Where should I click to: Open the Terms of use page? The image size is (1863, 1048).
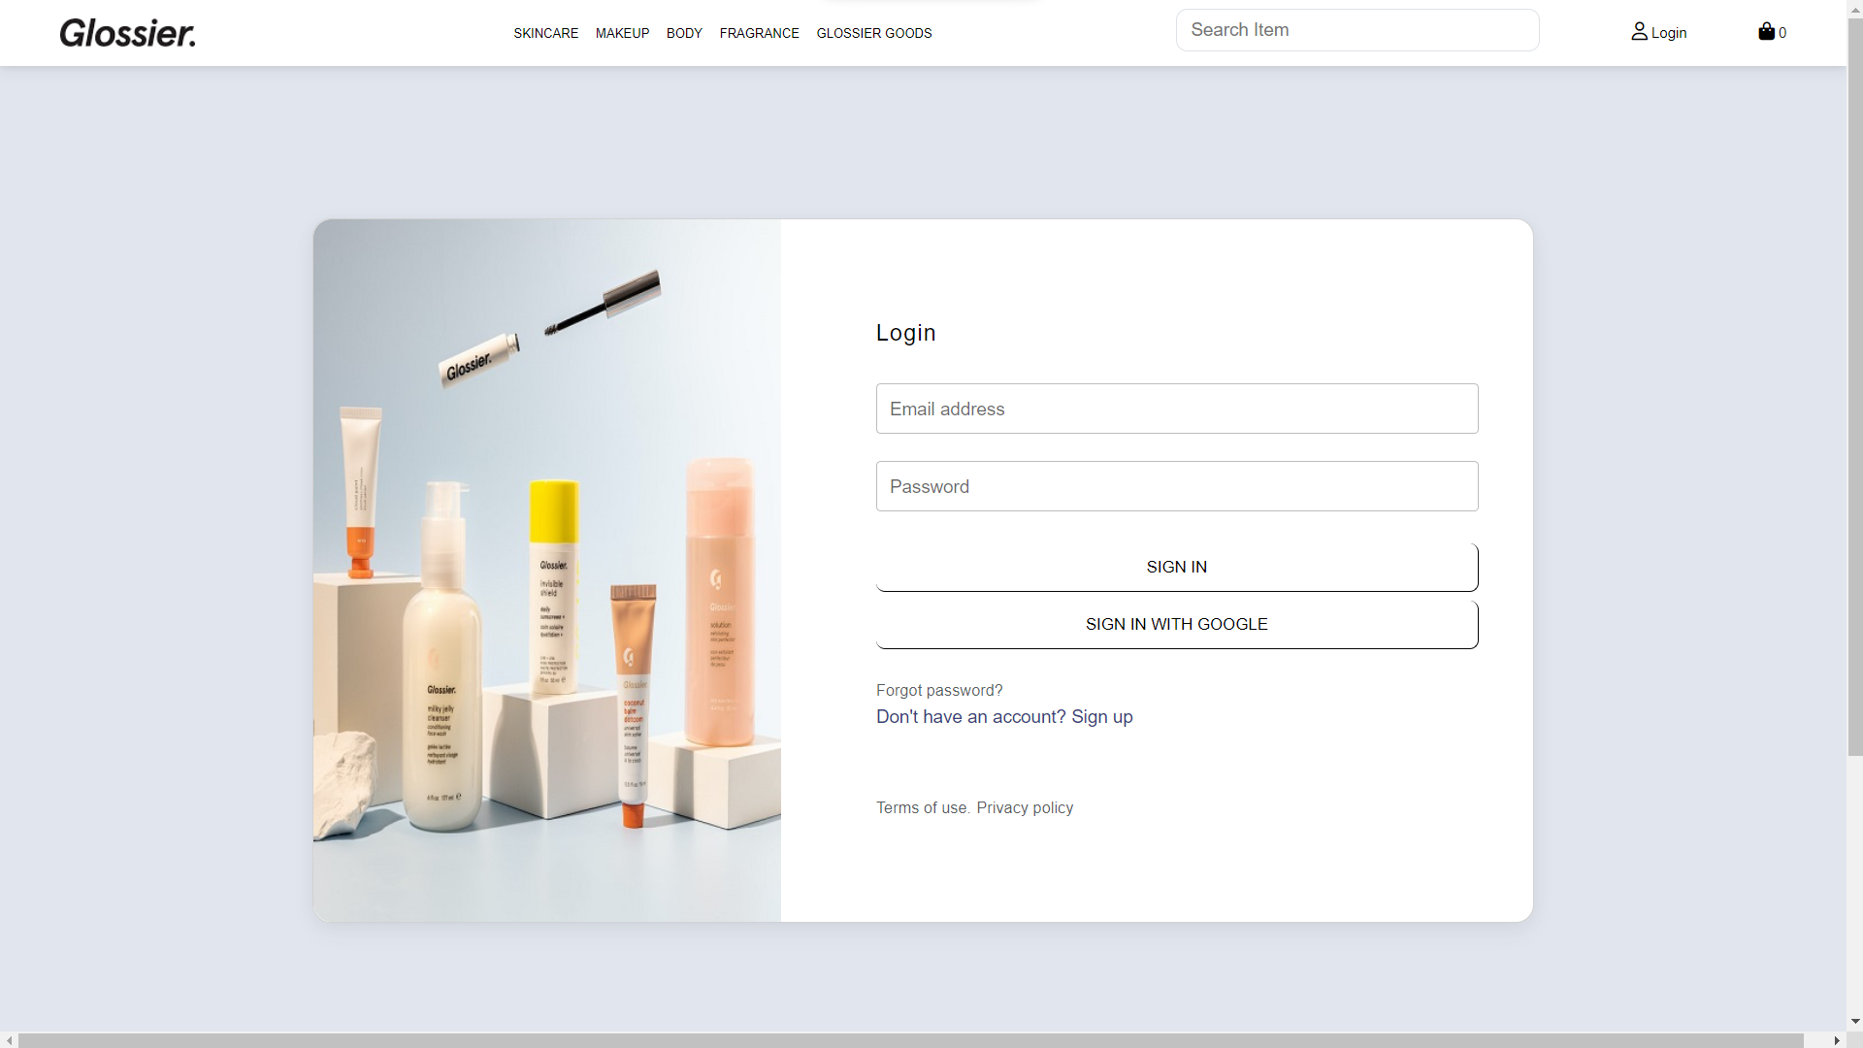[921, 807]
